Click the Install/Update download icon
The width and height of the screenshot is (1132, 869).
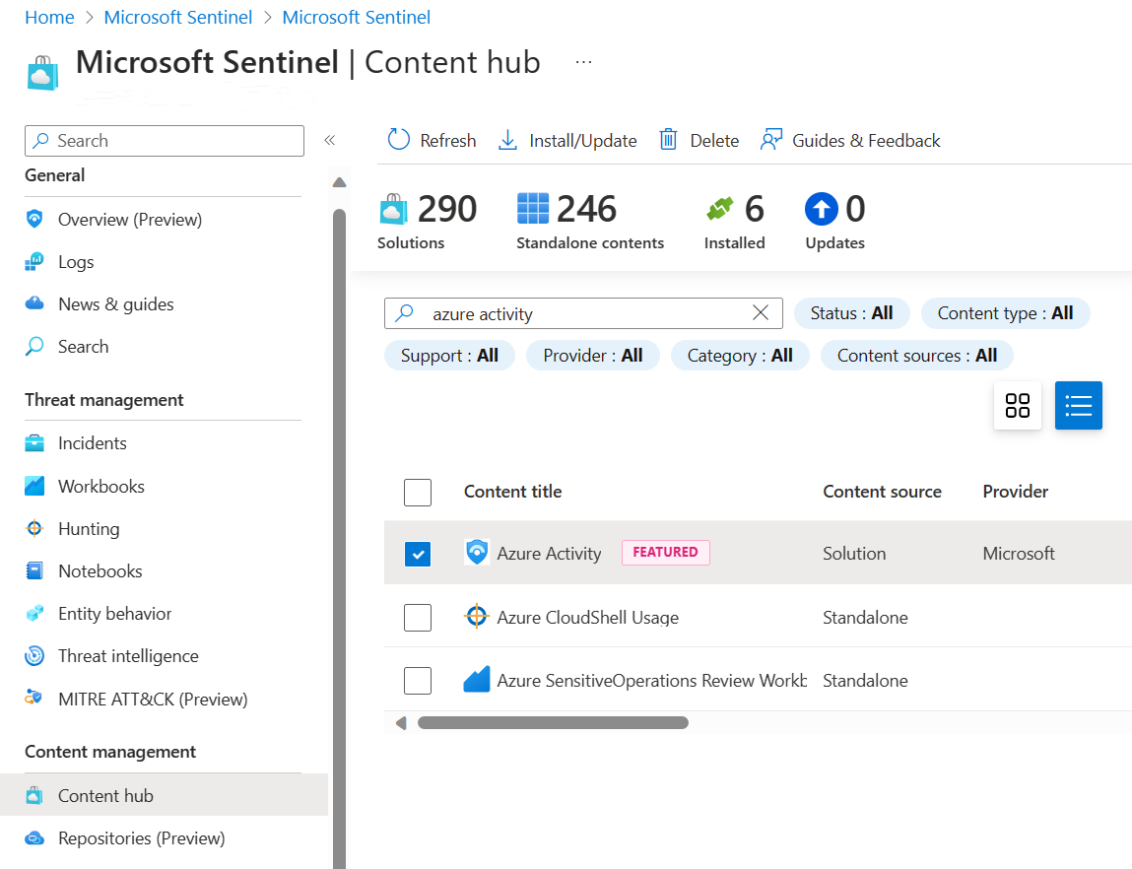point(508,140)
